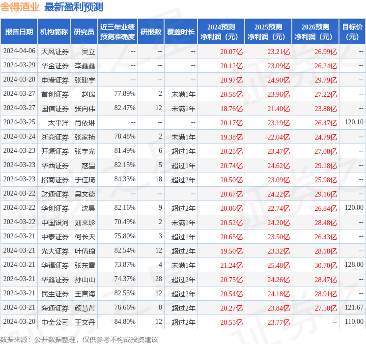
Task: Click the 中金公司 institution cell
Action: [55, 322]
